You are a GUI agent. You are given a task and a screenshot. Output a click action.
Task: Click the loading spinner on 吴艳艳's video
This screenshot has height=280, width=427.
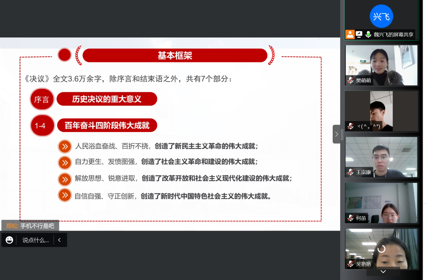[x=381, y=249]
